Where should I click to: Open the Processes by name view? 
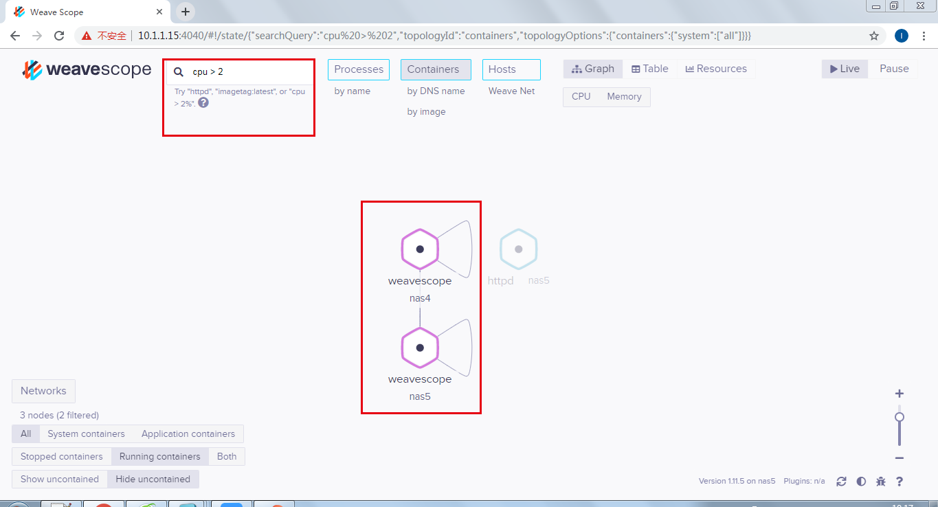[353, 91]
